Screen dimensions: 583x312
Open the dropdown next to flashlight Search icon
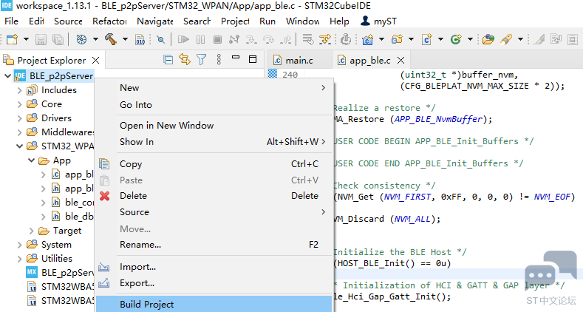pos(520,39)
